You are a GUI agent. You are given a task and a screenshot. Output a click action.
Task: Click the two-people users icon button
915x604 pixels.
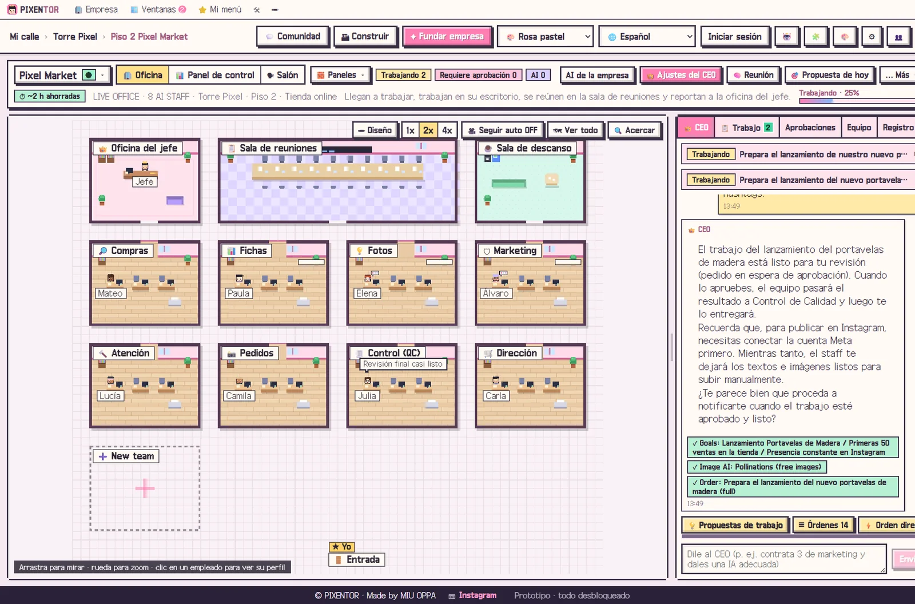click(898, 37)
